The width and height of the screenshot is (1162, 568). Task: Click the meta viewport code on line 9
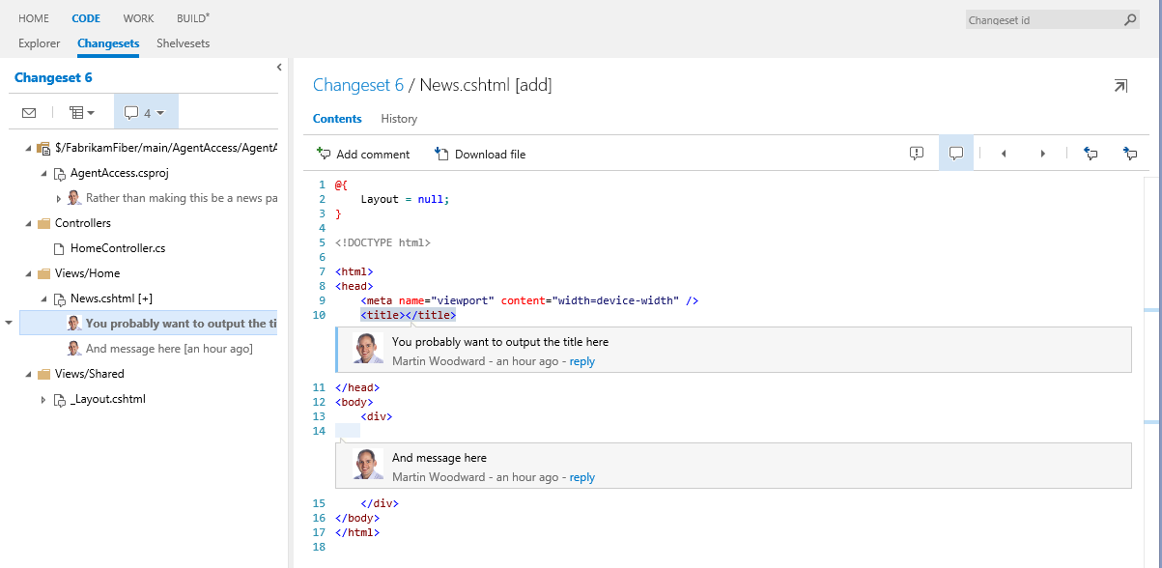[x=529, y=300]
